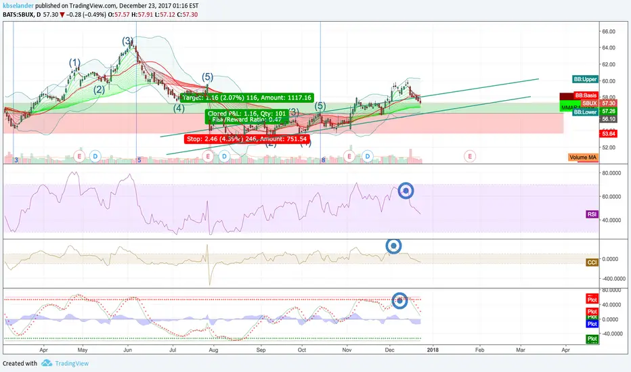Click the 66.00 price axis label

[x=609, y=31]
